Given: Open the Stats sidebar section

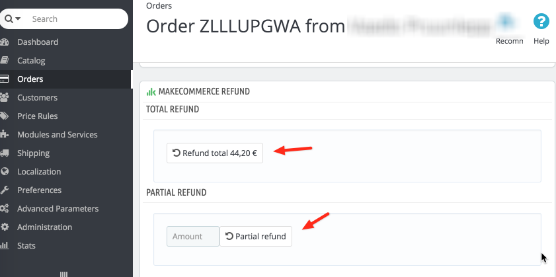Looking at the screenshot, I should (26, 245).
